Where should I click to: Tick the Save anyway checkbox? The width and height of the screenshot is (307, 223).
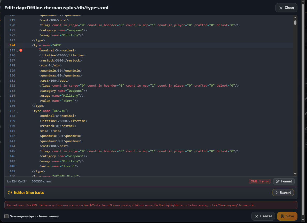(x=6, y=216)
